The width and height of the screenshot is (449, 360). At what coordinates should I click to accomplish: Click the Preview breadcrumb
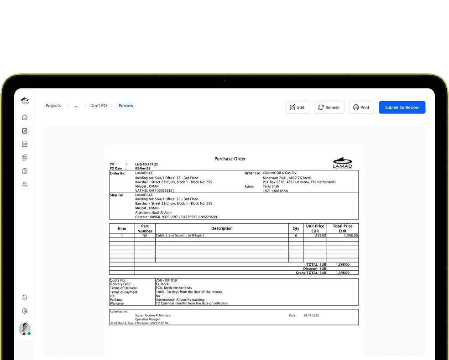point(126,106)
